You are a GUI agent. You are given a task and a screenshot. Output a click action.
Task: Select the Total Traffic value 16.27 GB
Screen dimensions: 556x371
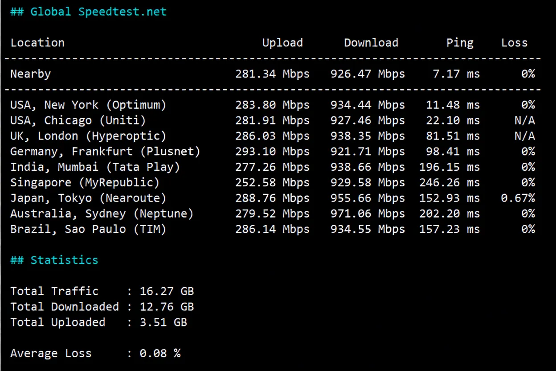click(x=167, y=291)
